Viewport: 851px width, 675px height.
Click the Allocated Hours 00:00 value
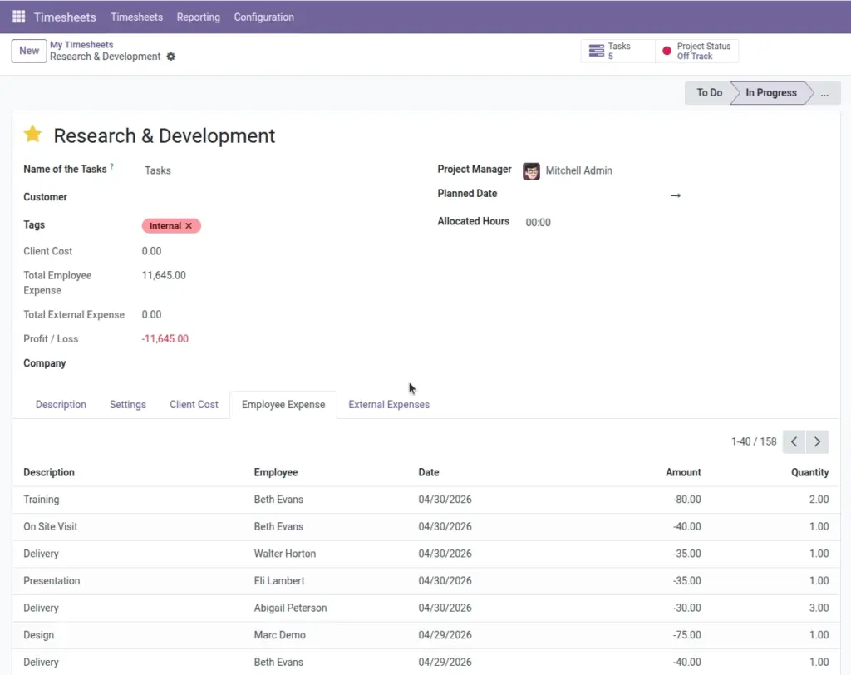click(538, 223)
